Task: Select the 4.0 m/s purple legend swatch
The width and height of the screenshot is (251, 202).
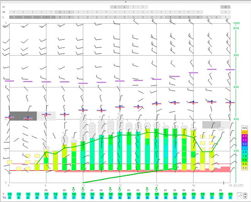Action: tap(244, 136)
